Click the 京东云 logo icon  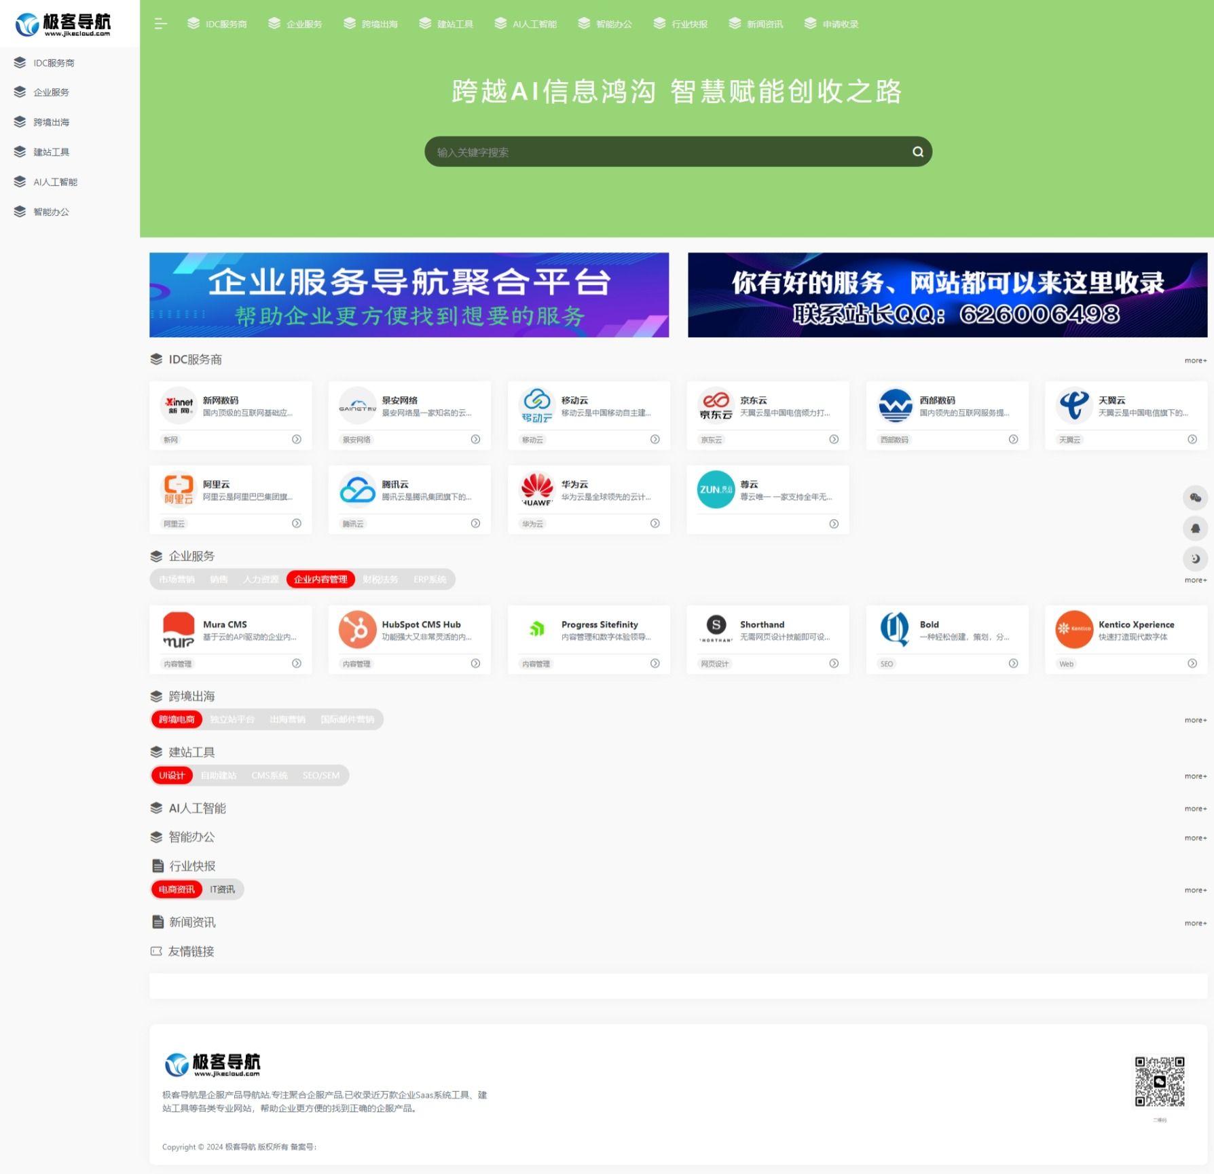pyautogui.click(x=716, y=405)
